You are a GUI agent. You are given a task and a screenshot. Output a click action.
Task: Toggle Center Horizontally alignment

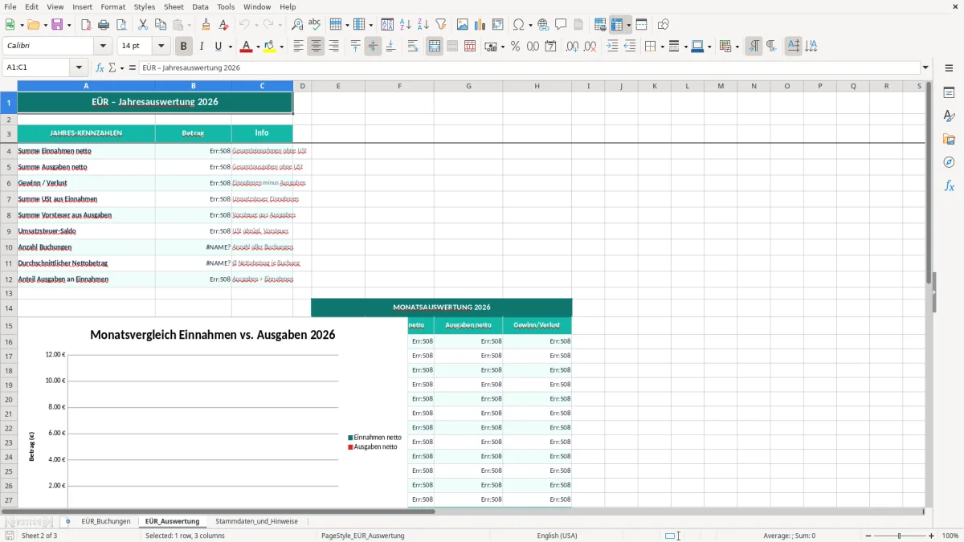316,47
